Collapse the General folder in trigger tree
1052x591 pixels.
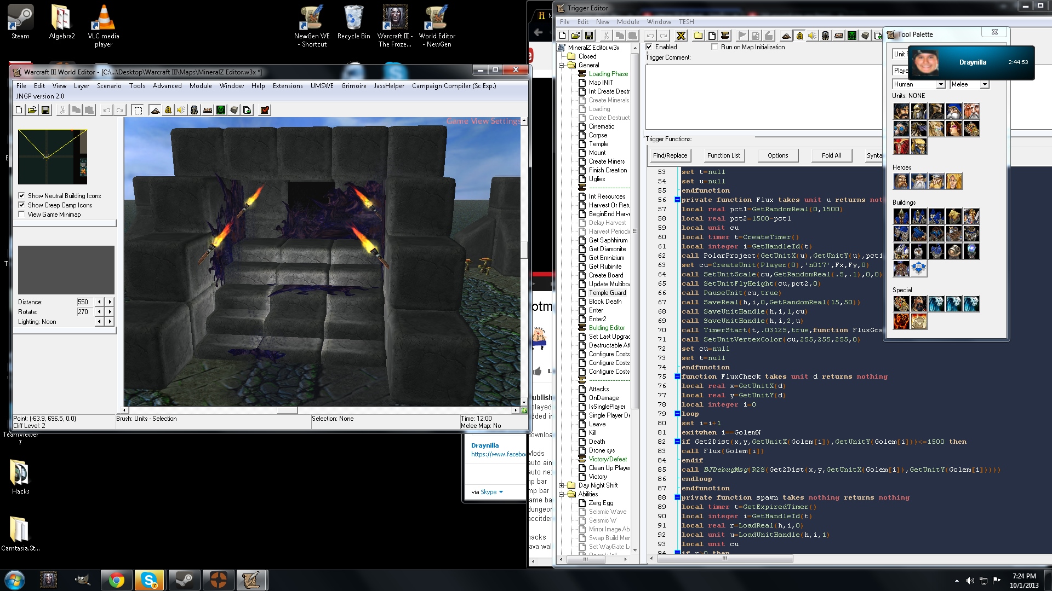pyautogui.click(x=562, y=65)
